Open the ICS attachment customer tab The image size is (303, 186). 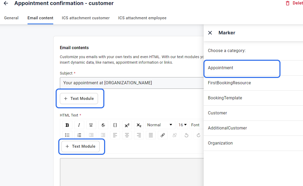86,18
